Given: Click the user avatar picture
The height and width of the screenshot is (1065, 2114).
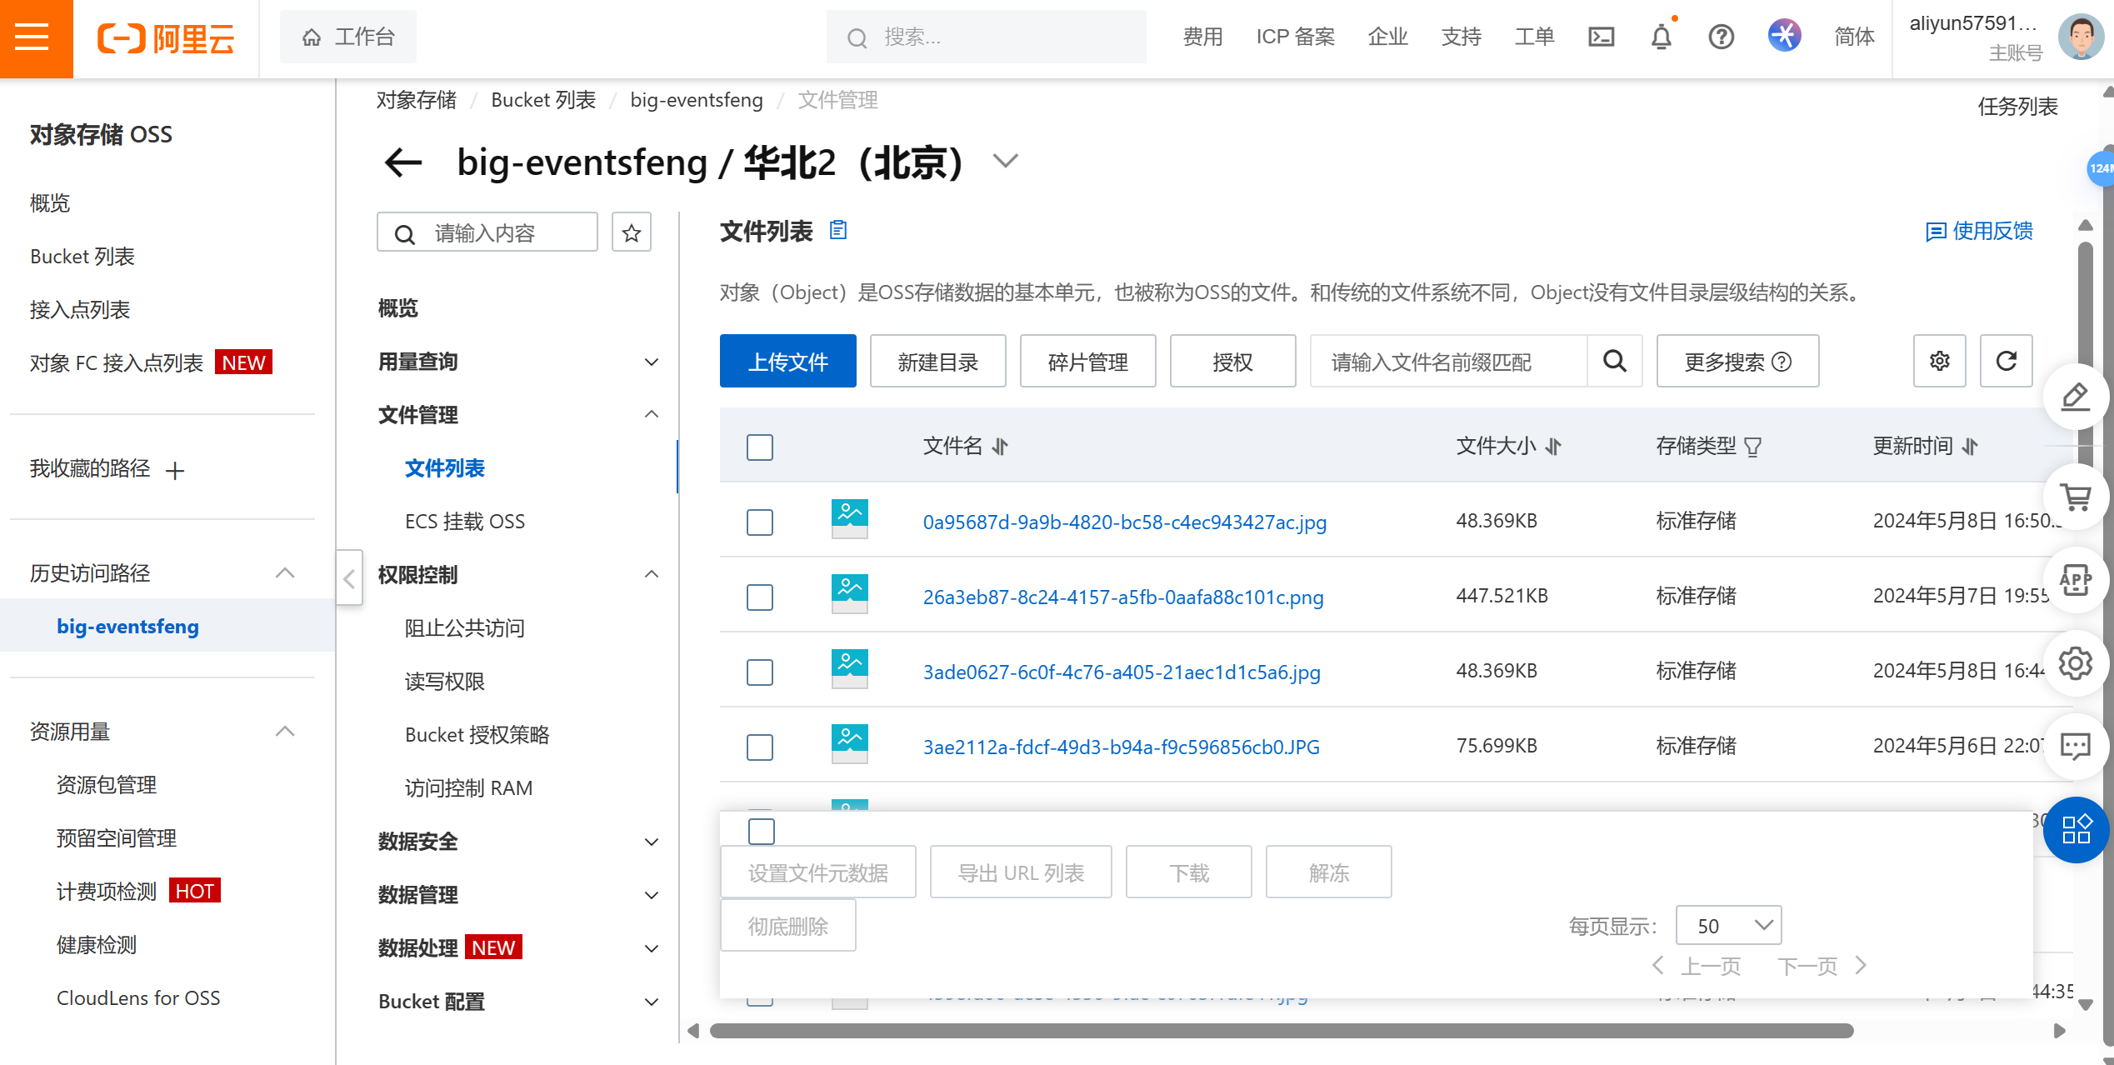Looking at the screenshot, I should pyautogui.click(x=2081, y=37).
